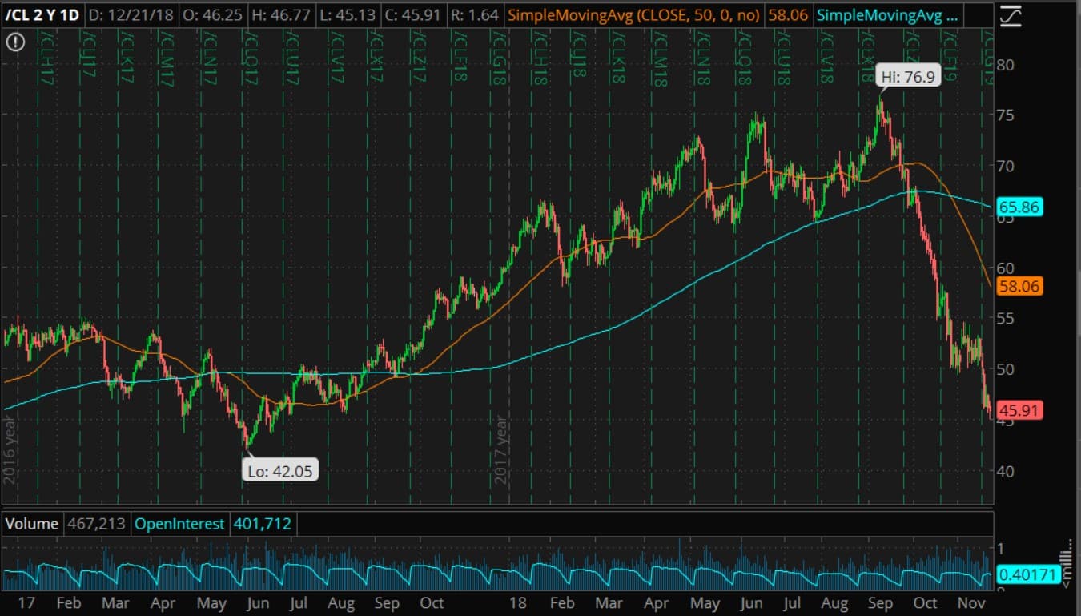The image size is (1081, 616).
Task: Click the 80 level on the price axis
Action: [1006, 64]
